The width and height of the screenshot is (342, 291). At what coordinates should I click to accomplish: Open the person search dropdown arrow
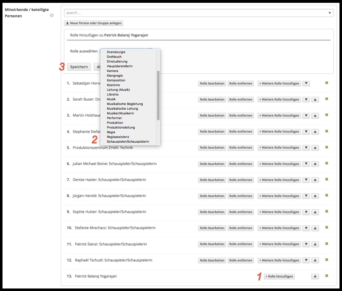tap(329, 13)
